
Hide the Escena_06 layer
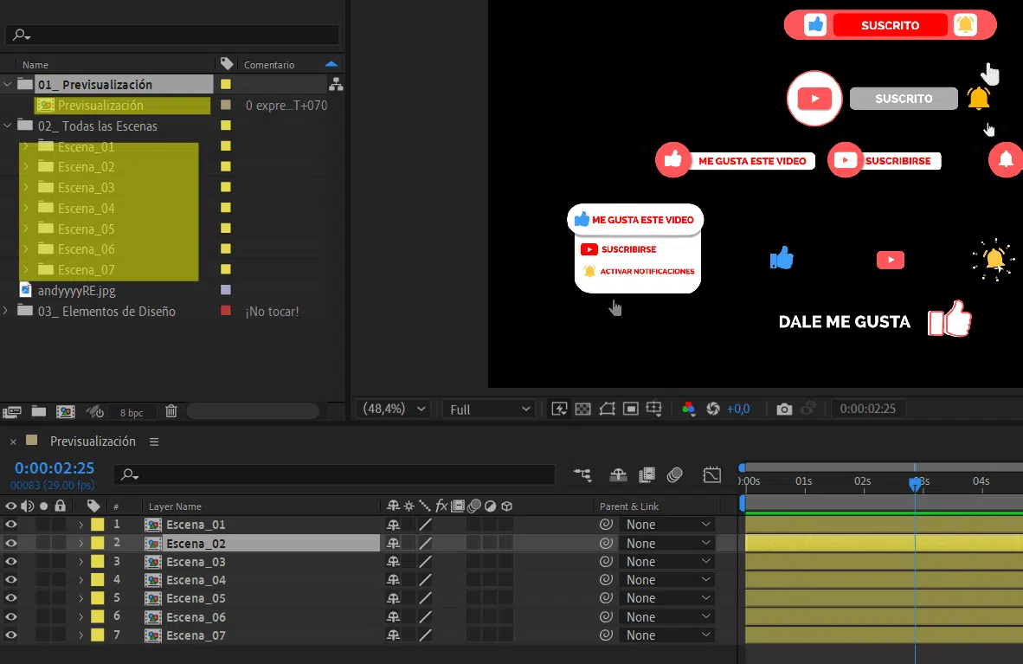[11, 617]
